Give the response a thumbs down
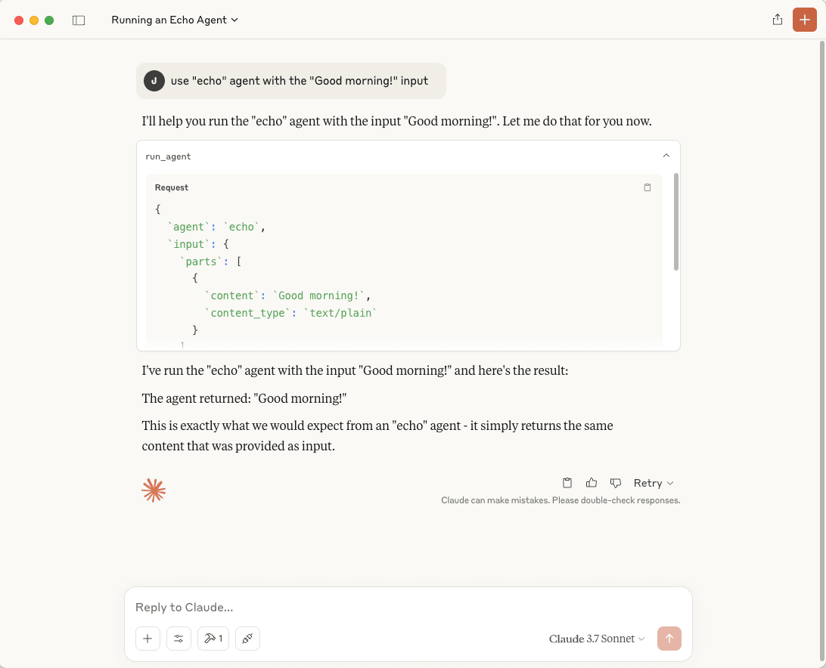The width and height of the screenshot is (826, 668). 615,483
